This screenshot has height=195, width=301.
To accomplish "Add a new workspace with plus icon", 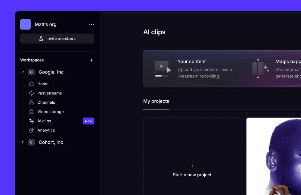I will (x=92, y=60).
